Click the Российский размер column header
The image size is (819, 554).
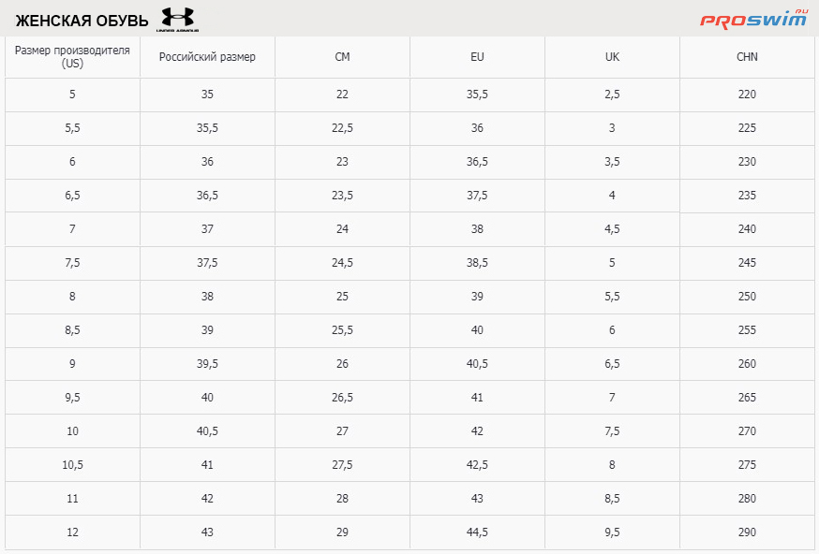[x=207, y=57]
